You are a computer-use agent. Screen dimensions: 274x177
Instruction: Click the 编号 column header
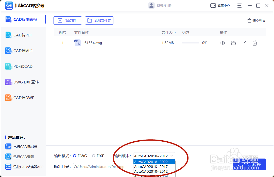point(63,32)
